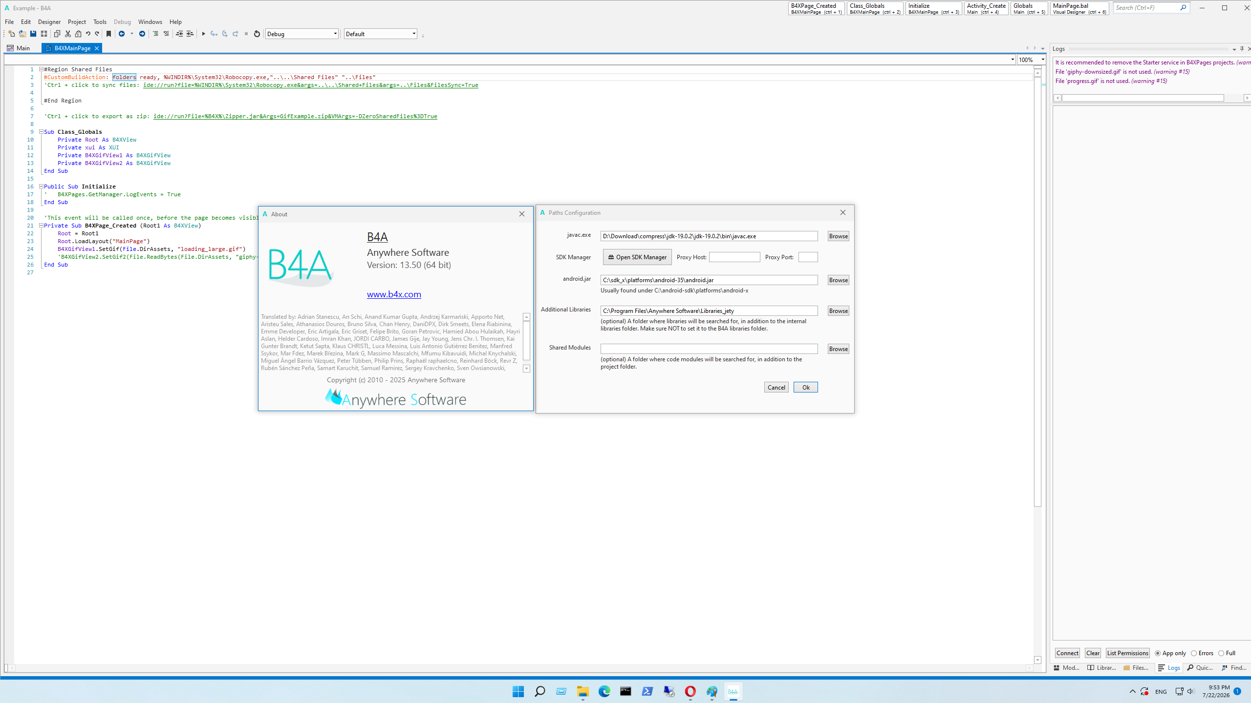Click the Export As Zip toolbar icon
The width and height of the screenshot is (1251, 703).
(x=44, y=34)
